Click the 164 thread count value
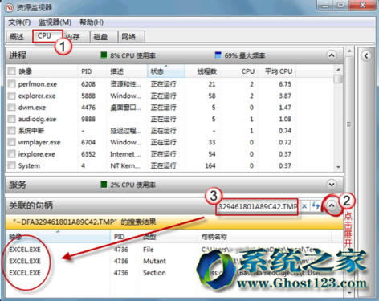This screenshot has height=301, width=379. point(210,165)
